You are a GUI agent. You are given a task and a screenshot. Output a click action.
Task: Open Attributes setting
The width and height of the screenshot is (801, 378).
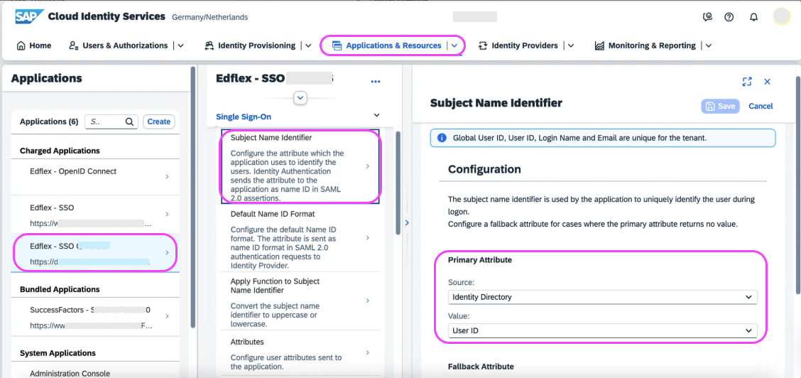coord(301,353)
